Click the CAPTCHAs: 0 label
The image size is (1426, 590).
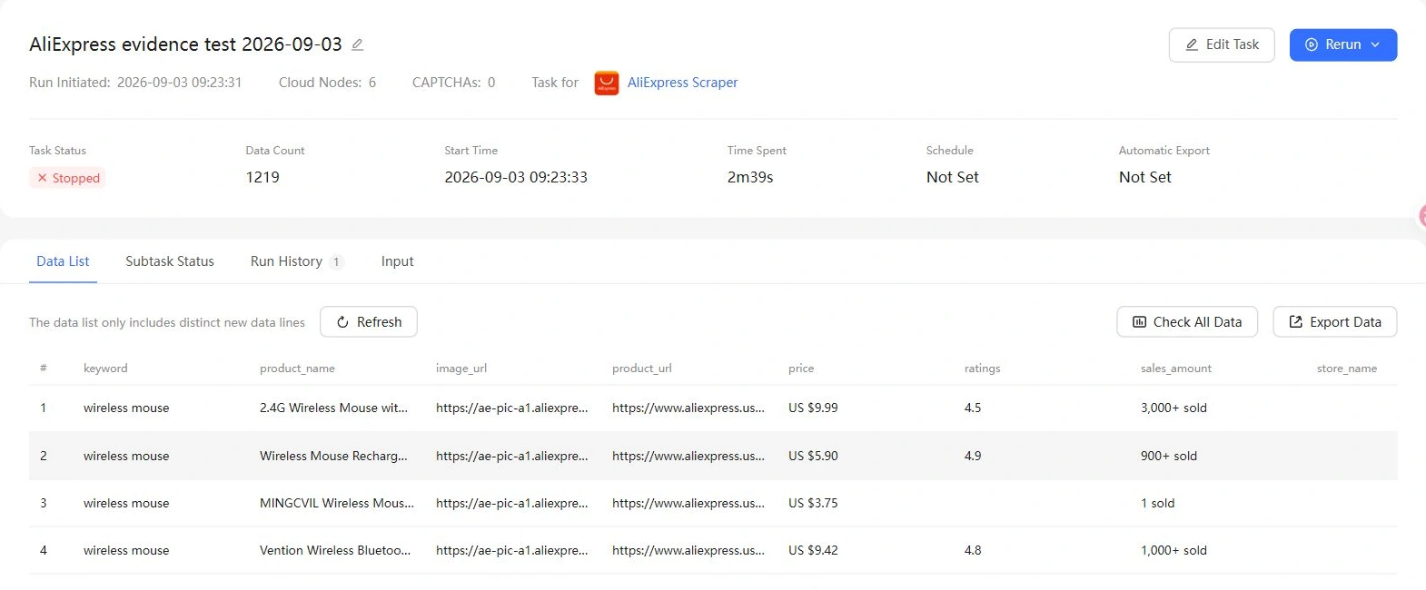[x=454, y=83]
